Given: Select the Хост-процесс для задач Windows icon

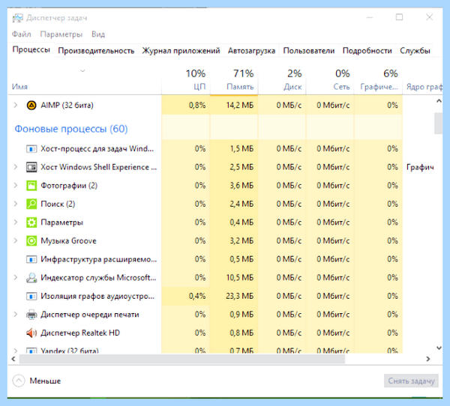Looking at the screenshot, I should point(31,149).
